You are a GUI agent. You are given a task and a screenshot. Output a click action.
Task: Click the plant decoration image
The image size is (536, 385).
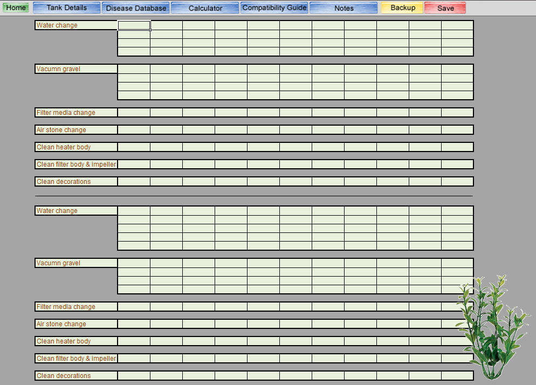(495, 329)
